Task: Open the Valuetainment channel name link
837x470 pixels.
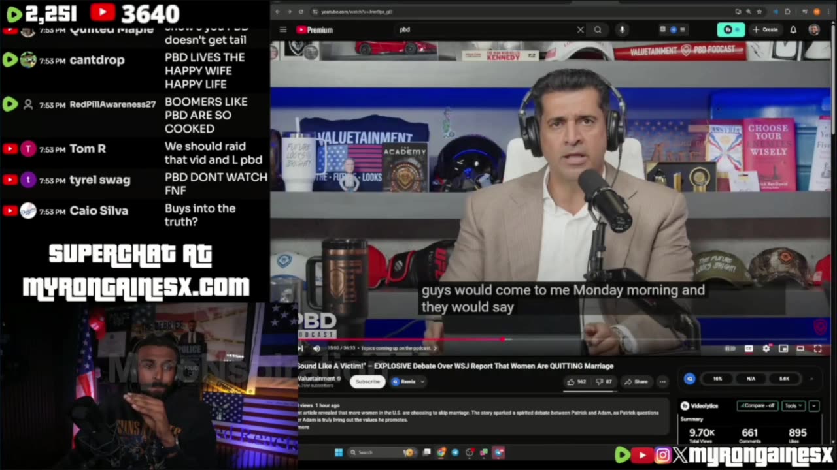Action: pyautogui.click(x=315, y=379)
